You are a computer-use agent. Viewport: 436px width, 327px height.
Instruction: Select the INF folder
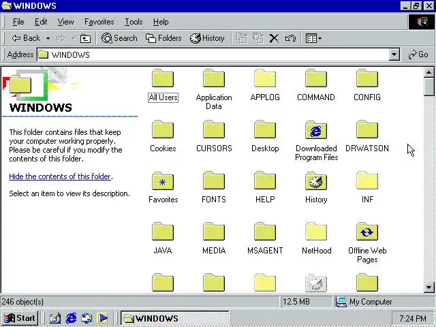click(x=367, y=187)
